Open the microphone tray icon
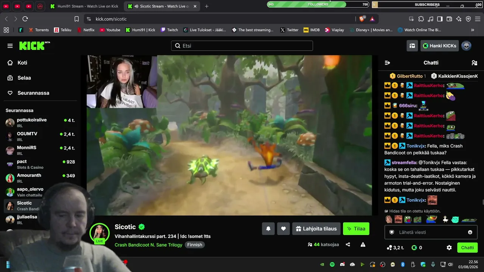The width and height of the screenshot is (484, 272). pyautogui.click(x=433, y=264)
